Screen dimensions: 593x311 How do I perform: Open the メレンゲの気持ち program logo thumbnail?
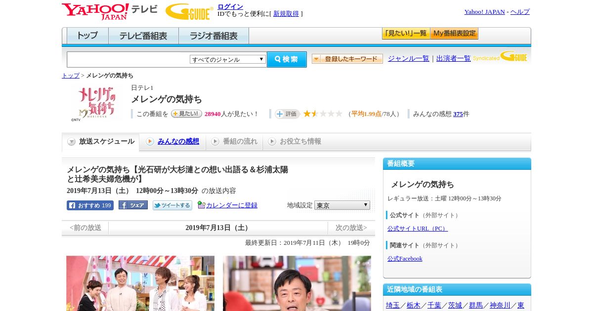96,103
